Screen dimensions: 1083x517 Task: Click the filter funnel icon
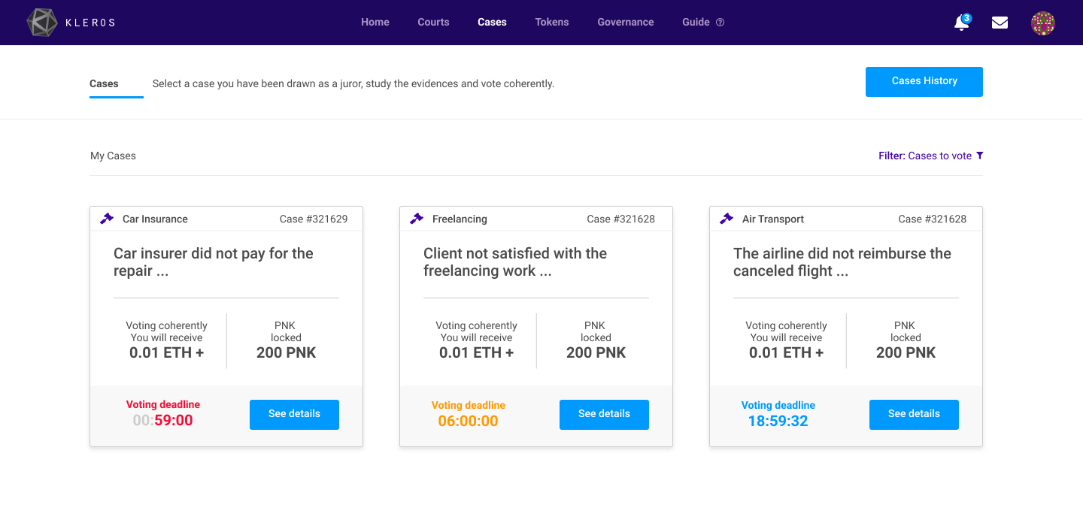[x=979, y=156]
